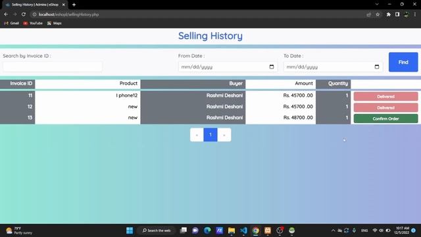The width and height of the screenshot is (421, 237).
Task: Open Chrome three-dot menu
Action: pos(415,14)
